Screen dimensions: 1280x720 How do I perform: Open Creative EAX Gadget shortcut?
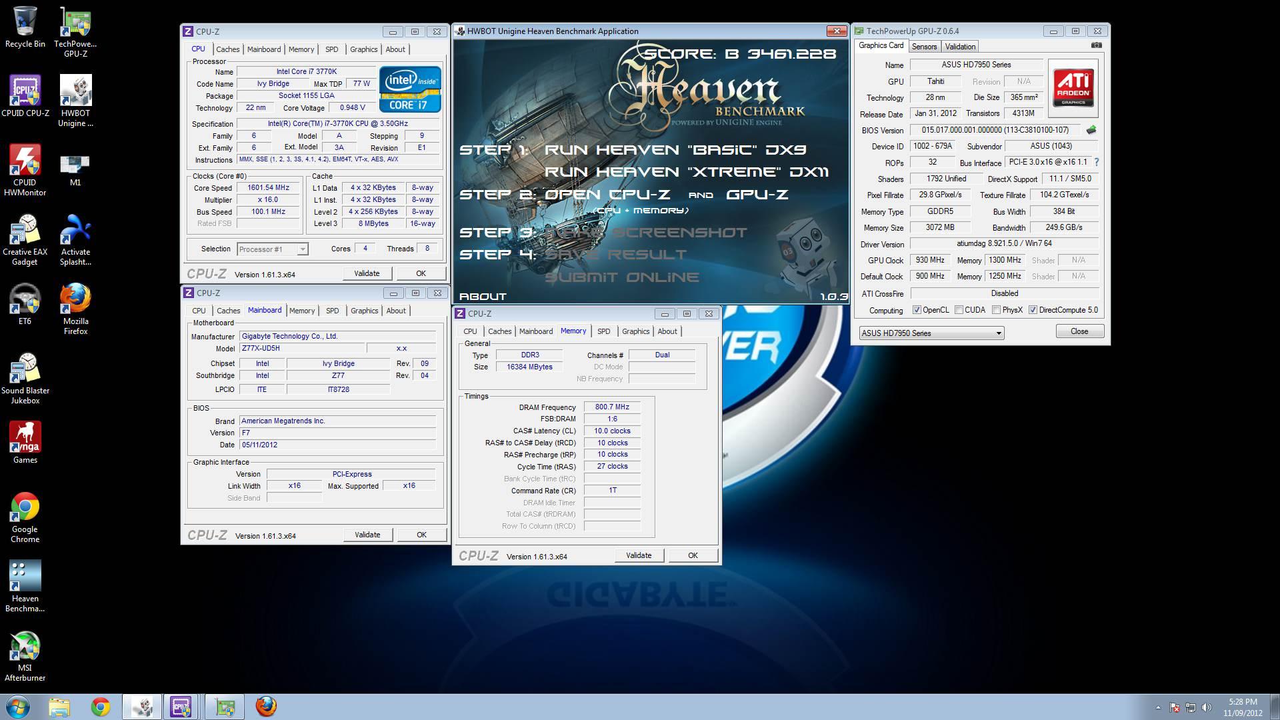pos(25,240)
